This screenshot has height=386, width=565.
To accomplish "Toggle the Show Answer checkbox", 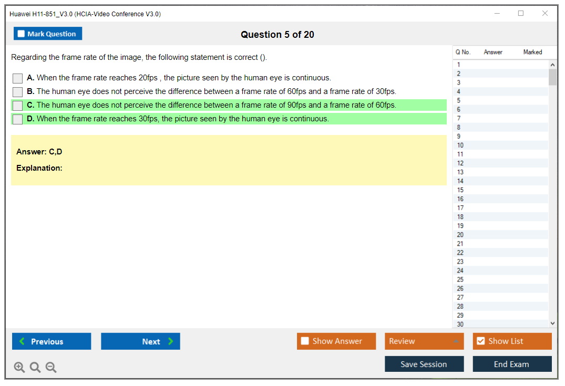I will point(305,341).
